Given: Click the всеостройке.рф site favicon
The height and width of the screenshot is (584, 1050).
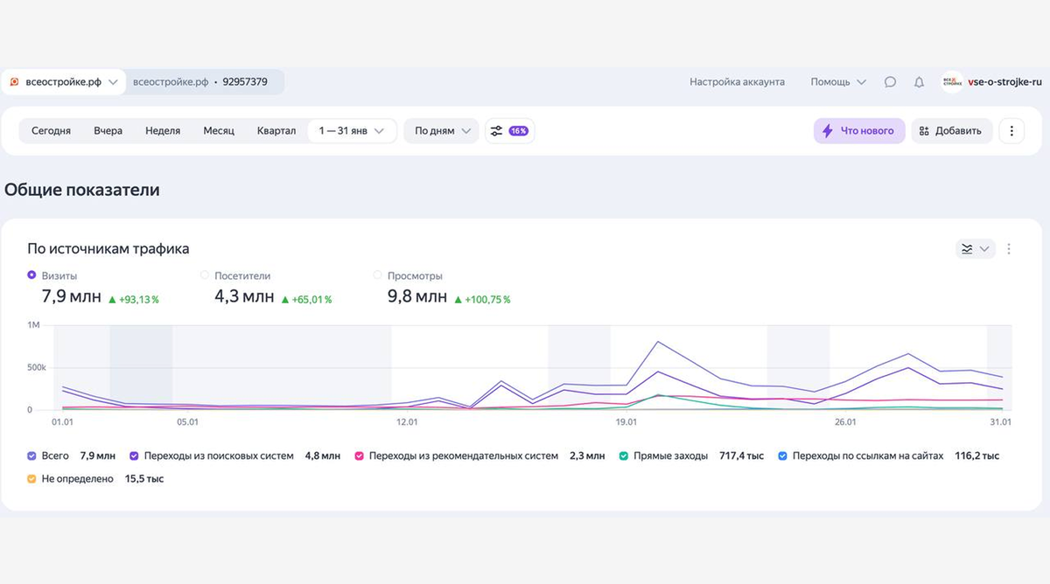Looking at the screenshot, I should point(14,82).
